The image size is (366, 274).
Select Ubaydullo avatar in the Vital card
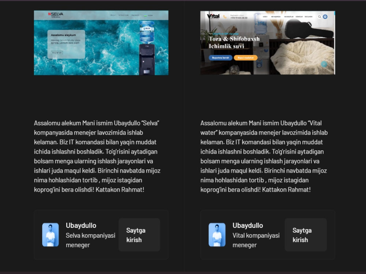click(x=217, y=235)
